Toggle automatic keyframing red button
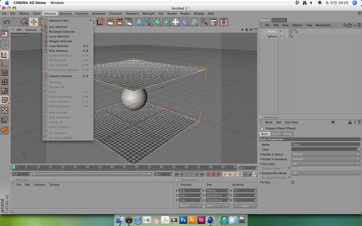362x226 pixels. tap(213, 174)
